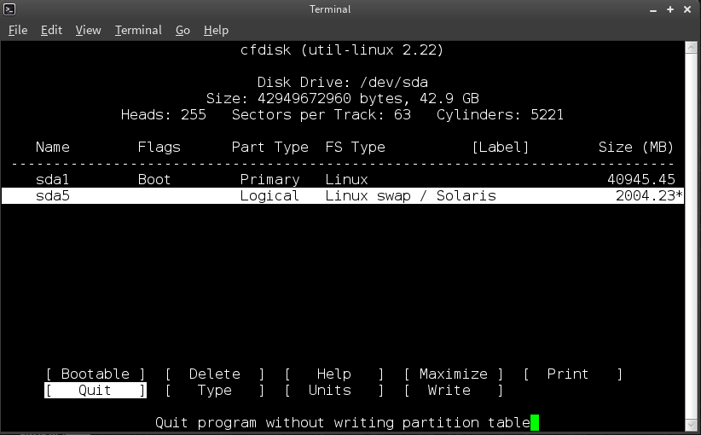Select the Maximize option in cfdisk

coord(454,374)
